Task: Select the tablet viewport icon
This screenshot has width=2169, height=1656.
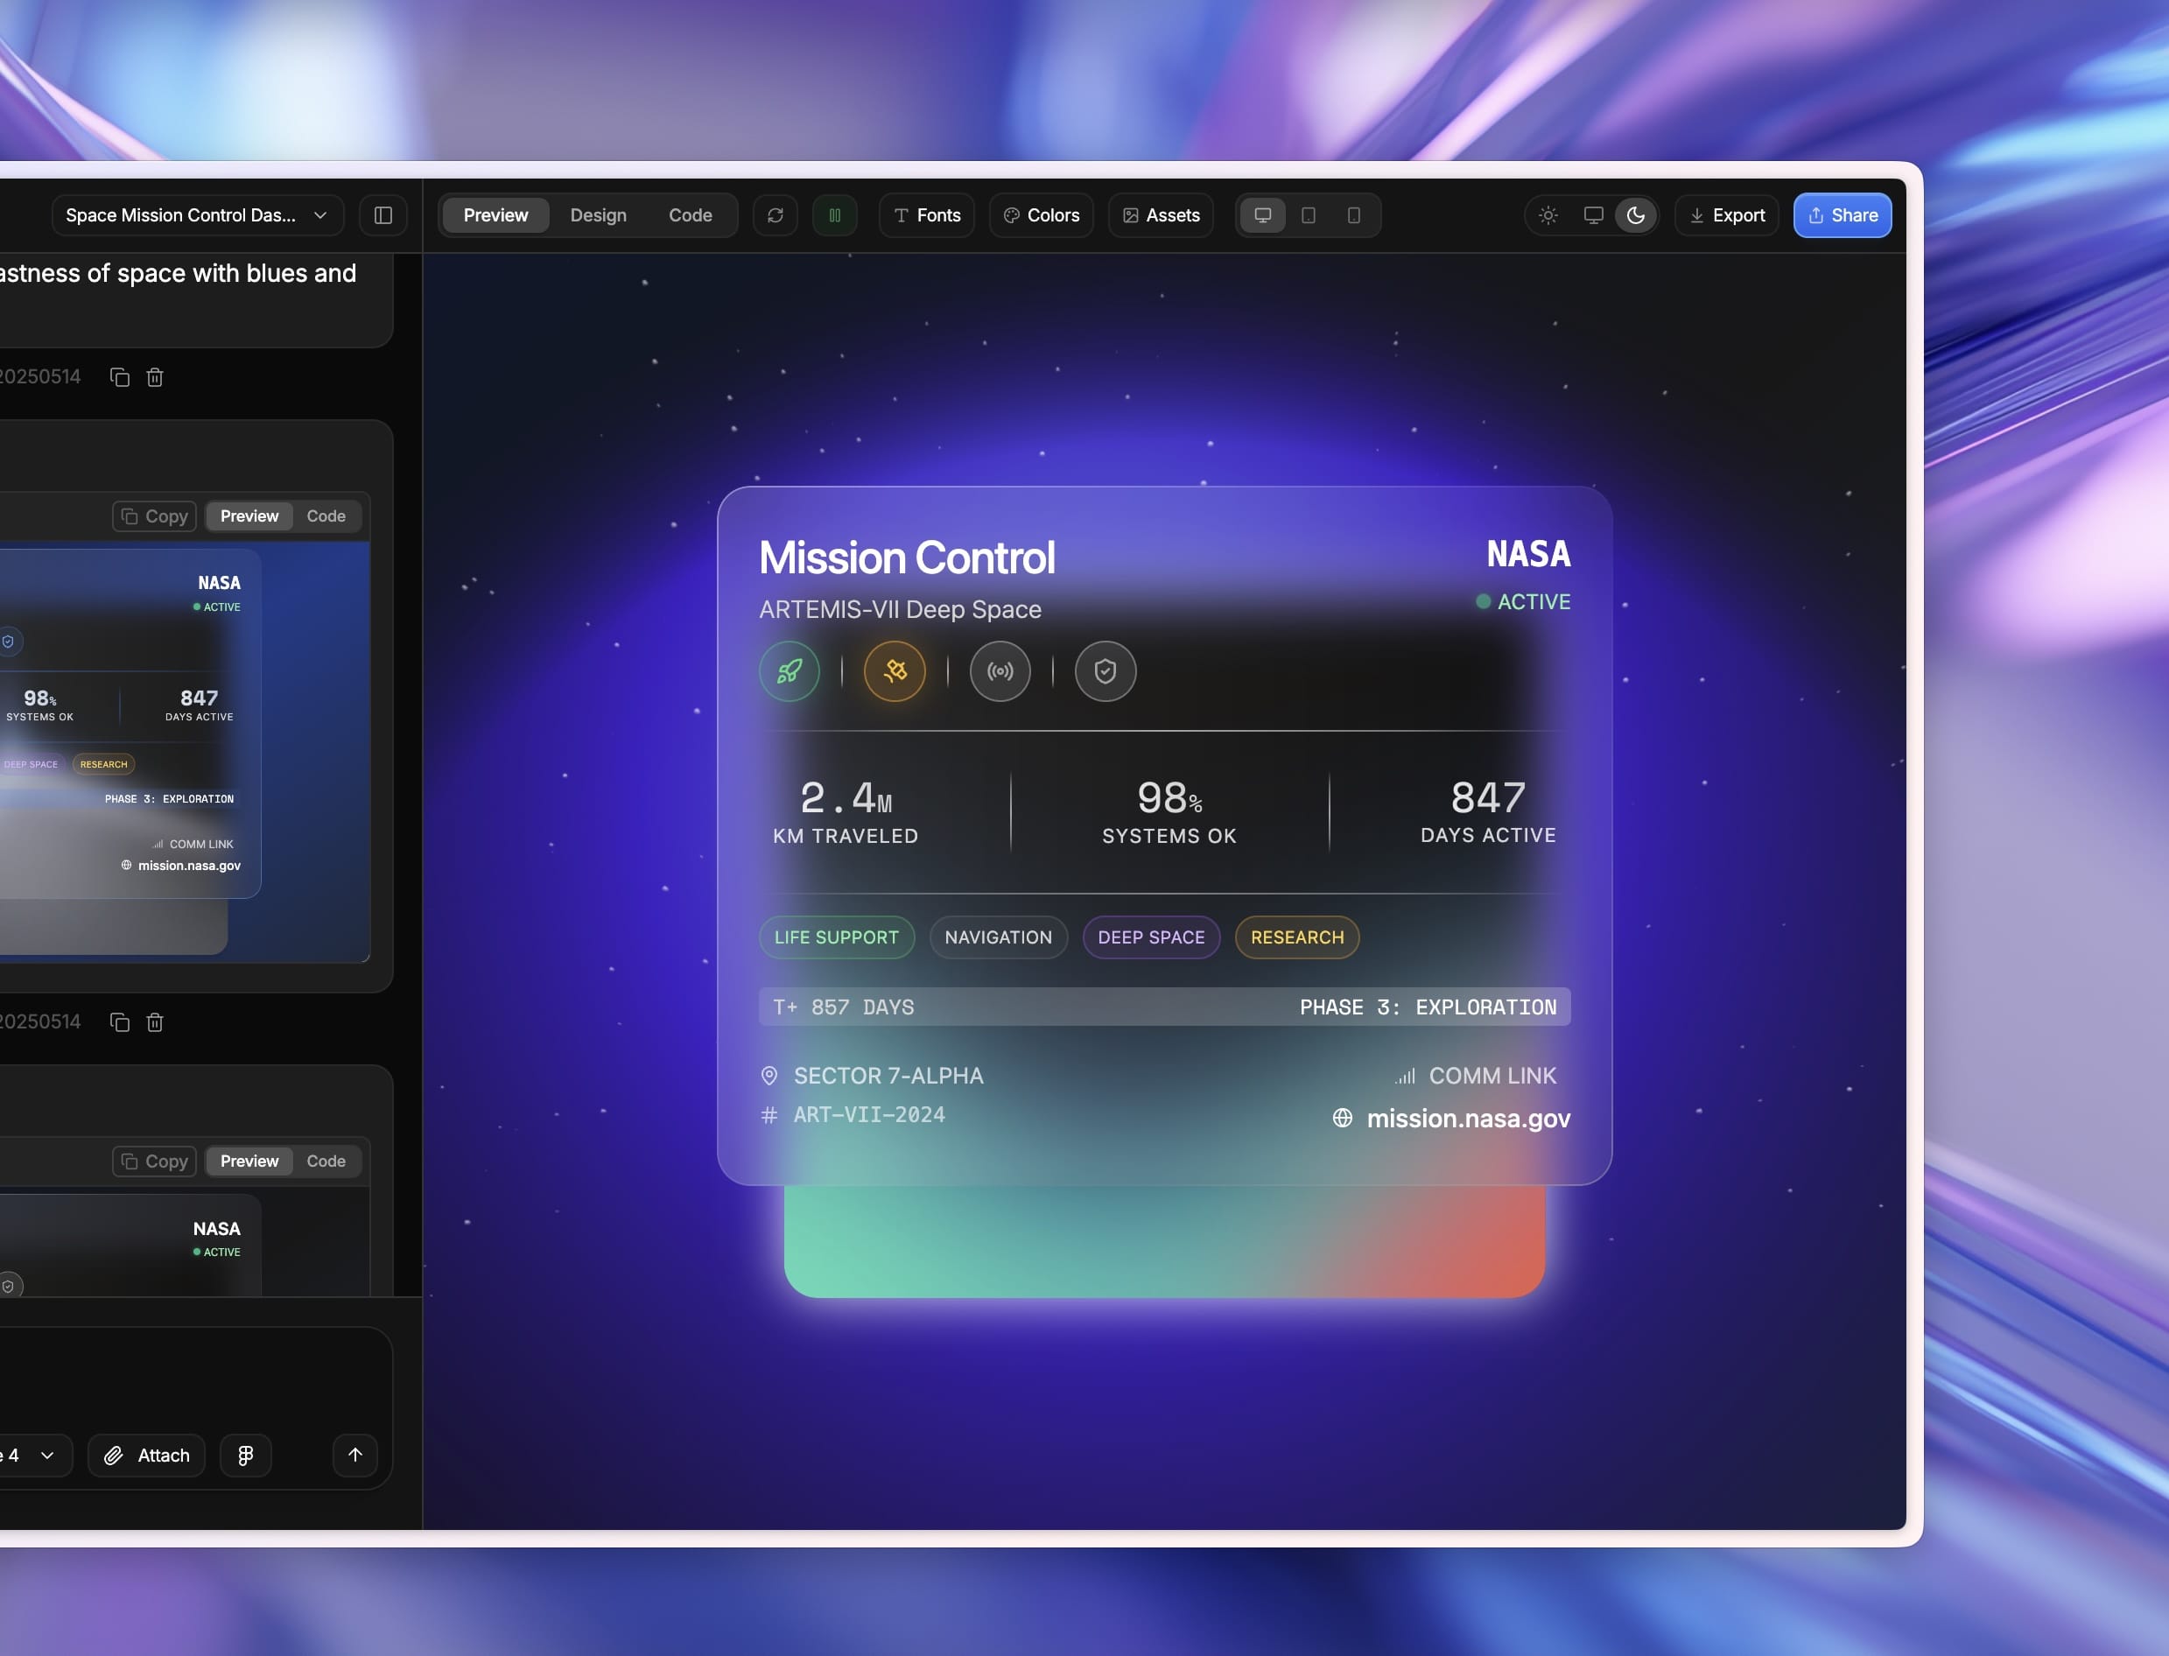Action: pyautogui.click(x=1309, y=215)
